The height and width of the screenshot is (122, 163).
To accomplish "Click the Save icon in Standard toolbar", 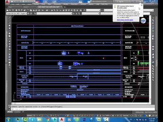I will click(x=13, y=10).
